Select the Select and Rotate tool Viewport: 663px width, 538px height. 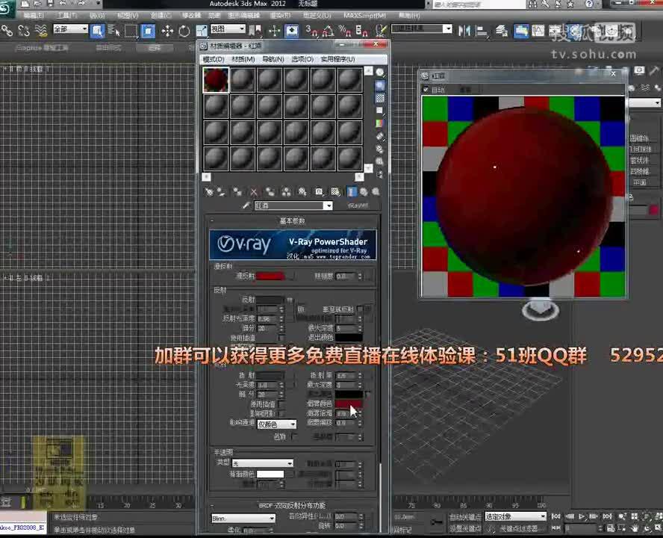pos(184,31)
